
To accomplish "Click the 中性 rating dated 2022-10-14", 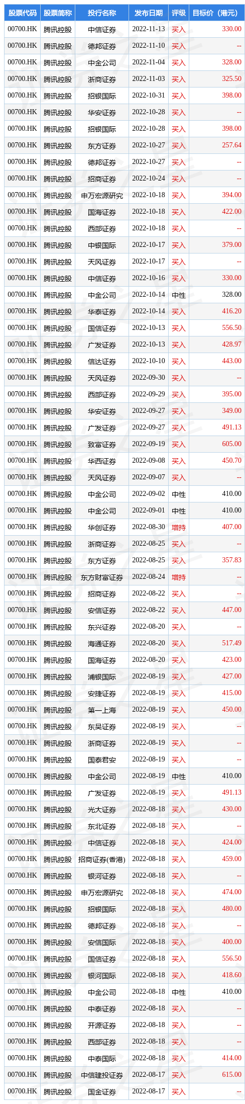I will click(x=178, y=295).
